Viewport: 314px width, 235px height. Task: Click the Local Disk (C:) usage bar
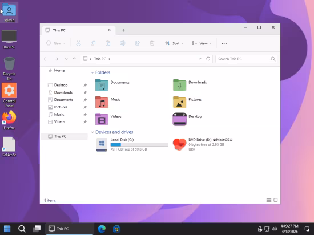(139, 145)
